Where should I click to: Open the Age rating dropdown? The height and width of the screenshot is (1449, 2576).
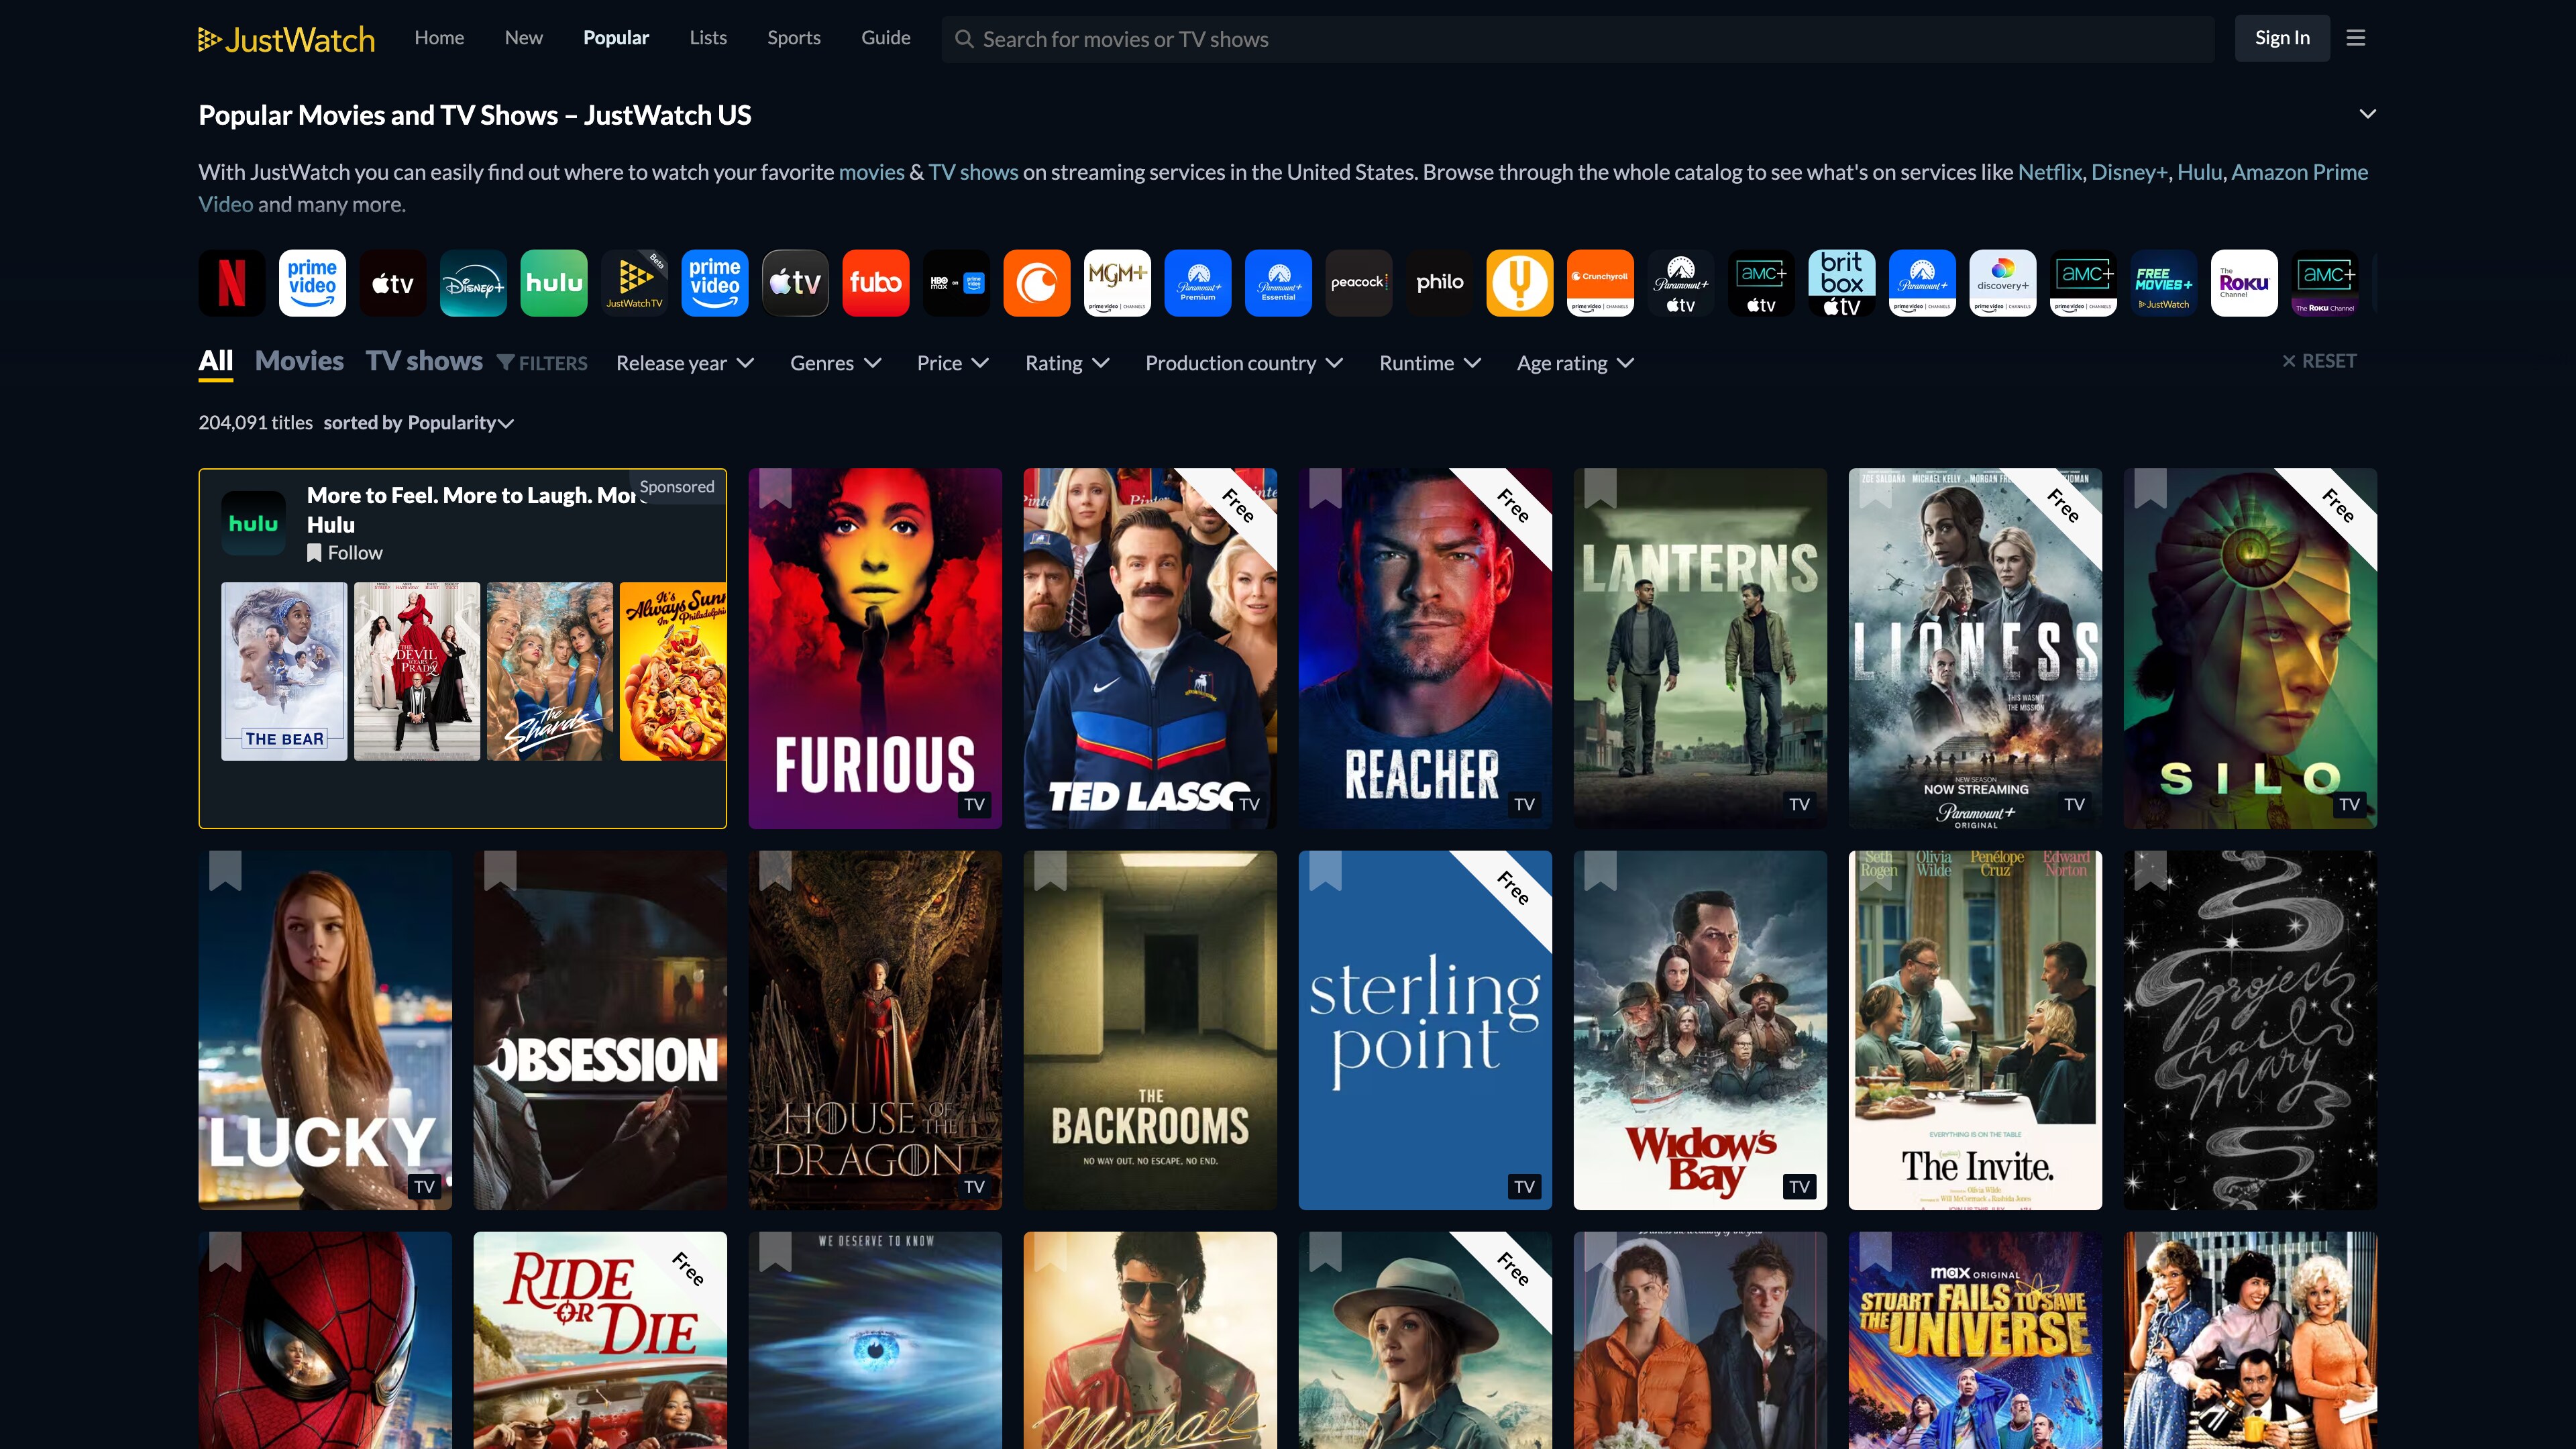click(1575, 363)
